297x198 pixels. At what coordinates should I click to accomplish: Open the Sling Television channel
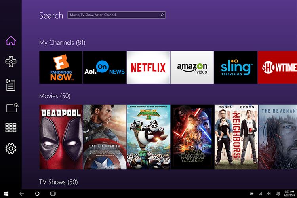(236, 67)
